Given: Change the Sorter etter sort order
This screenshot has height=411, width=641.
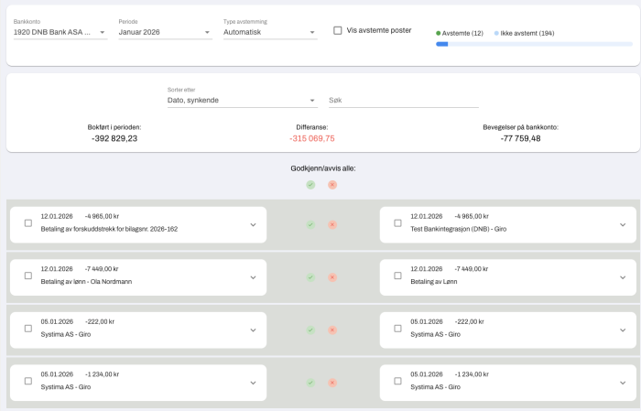Looking at the screenshot, I should click(241, 101).
